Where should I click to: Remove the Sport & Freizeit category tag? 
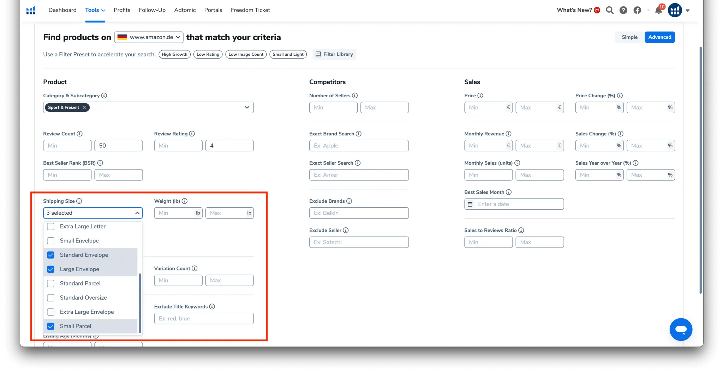coord(84,108)
